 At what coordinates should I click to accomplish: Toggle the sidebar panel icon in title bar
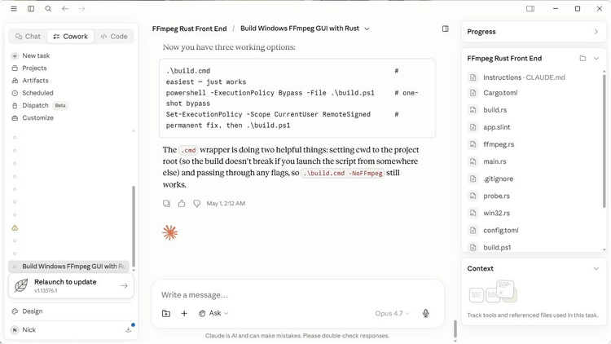pos(31,9)
